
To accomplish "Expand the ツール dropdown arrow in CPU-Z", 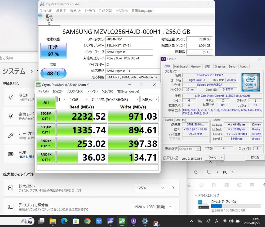I will [222, 158].
